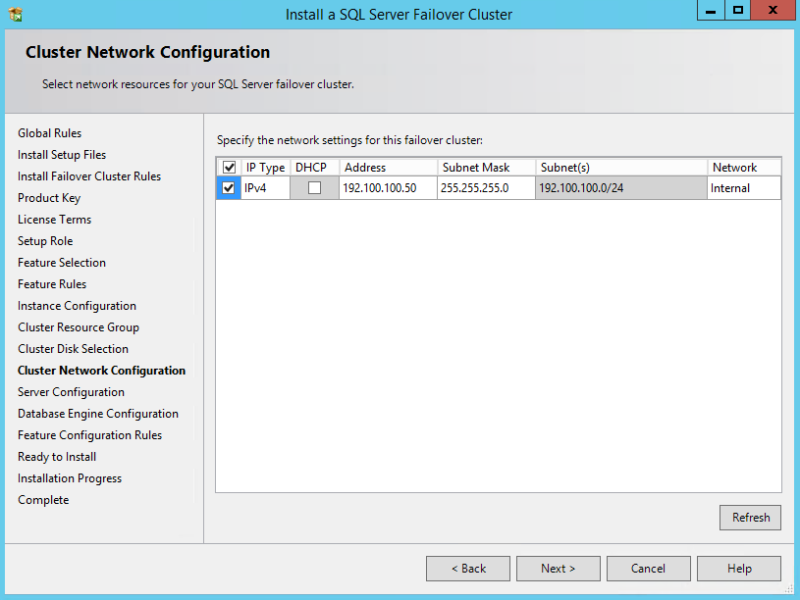Image resolution: width=800 pixels, height=600 pixels.
Task: Jump to Feature Selection step
Action: (x=62, y=263)
